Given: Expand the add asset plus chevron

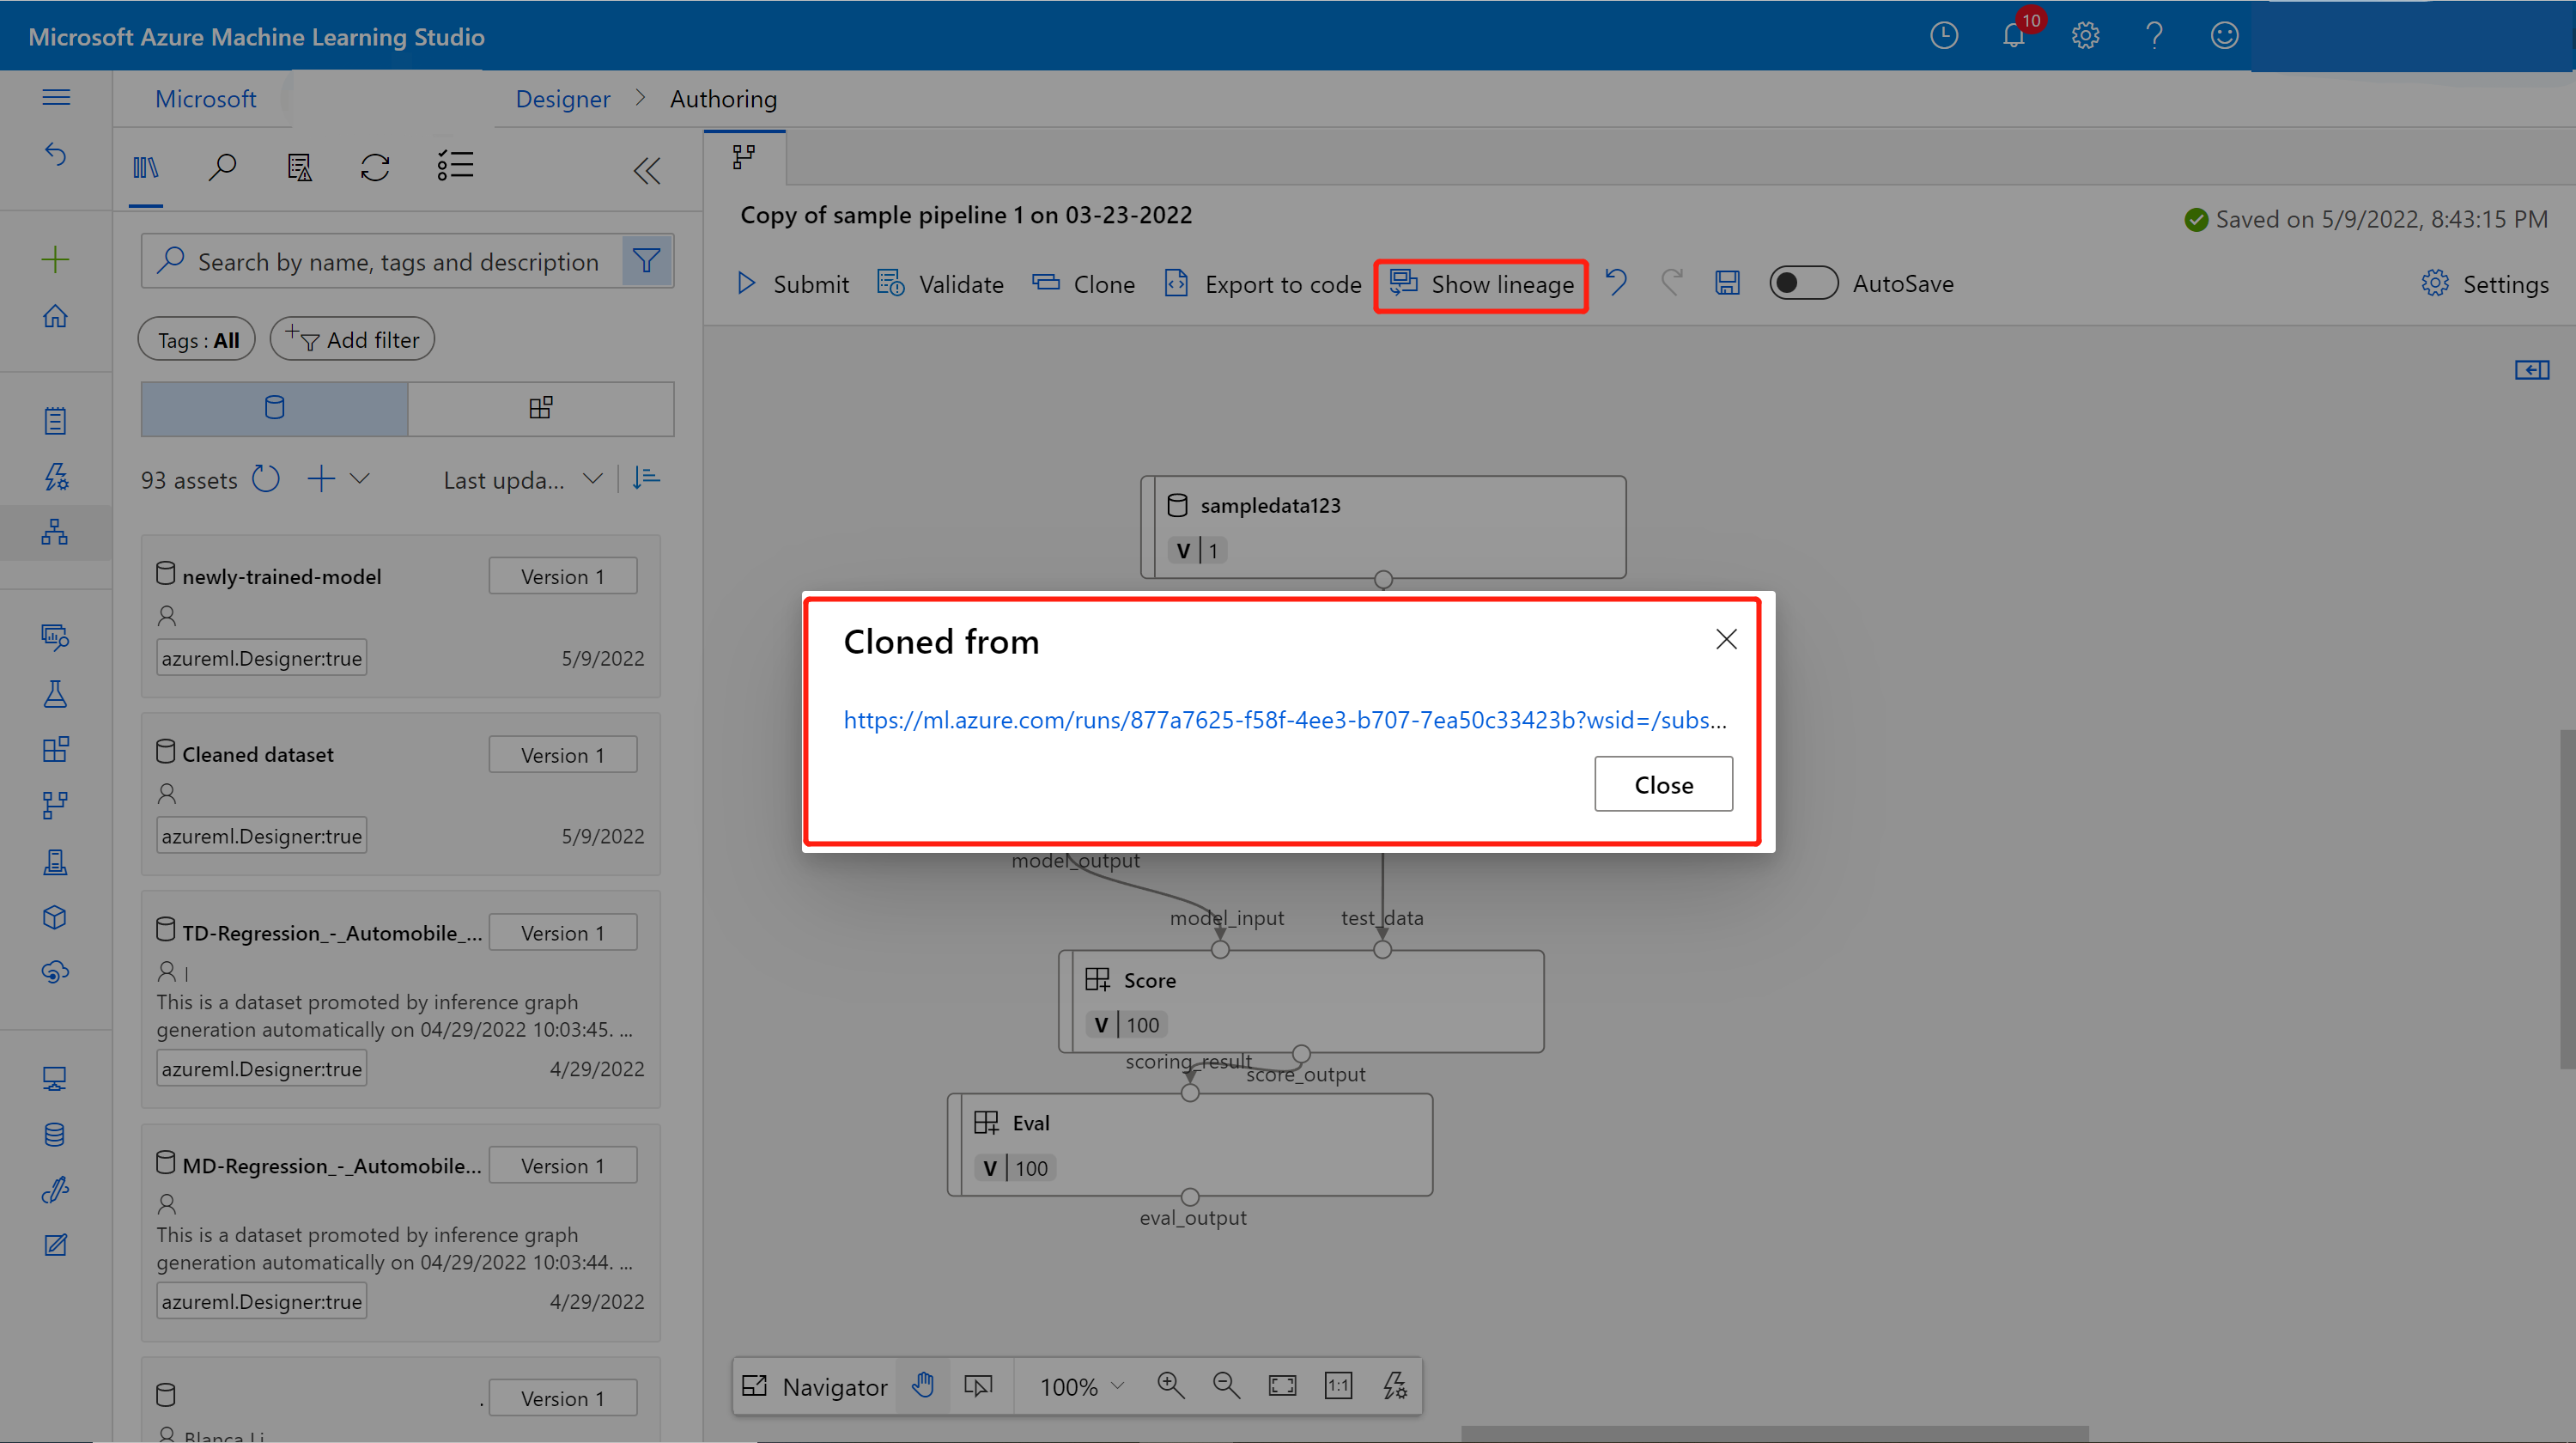Looking at the screenshot, I should [360, 479].
